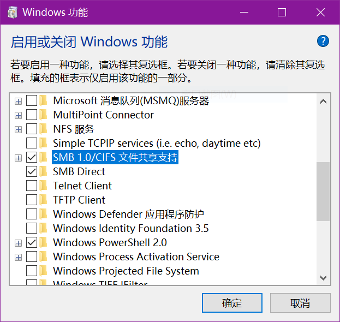The height and width of the screenshot is (322, 340).
Task: Select Windows Identity Foundation 3.5 item
Action: point(130,228)
